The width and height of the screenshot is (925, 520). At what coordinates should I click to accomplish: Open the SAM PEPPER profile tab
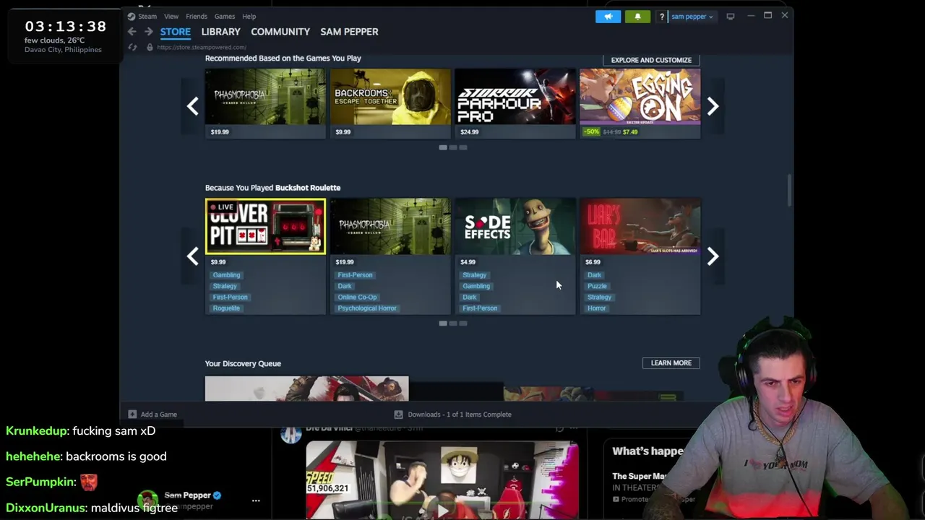click(x=349, y=32)
